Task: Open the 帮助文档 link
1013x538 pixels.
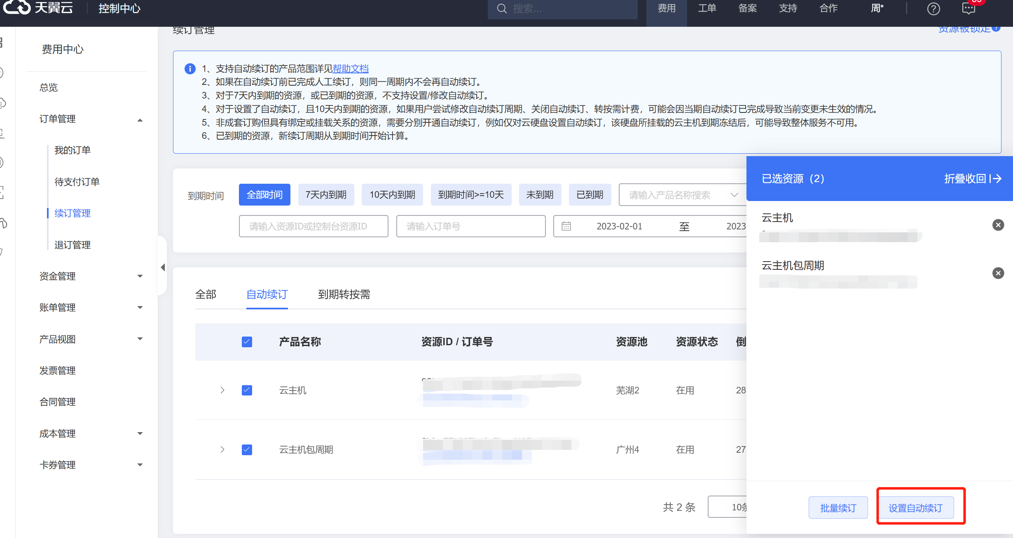Action: pyautogui.click(x=350, y=69)
